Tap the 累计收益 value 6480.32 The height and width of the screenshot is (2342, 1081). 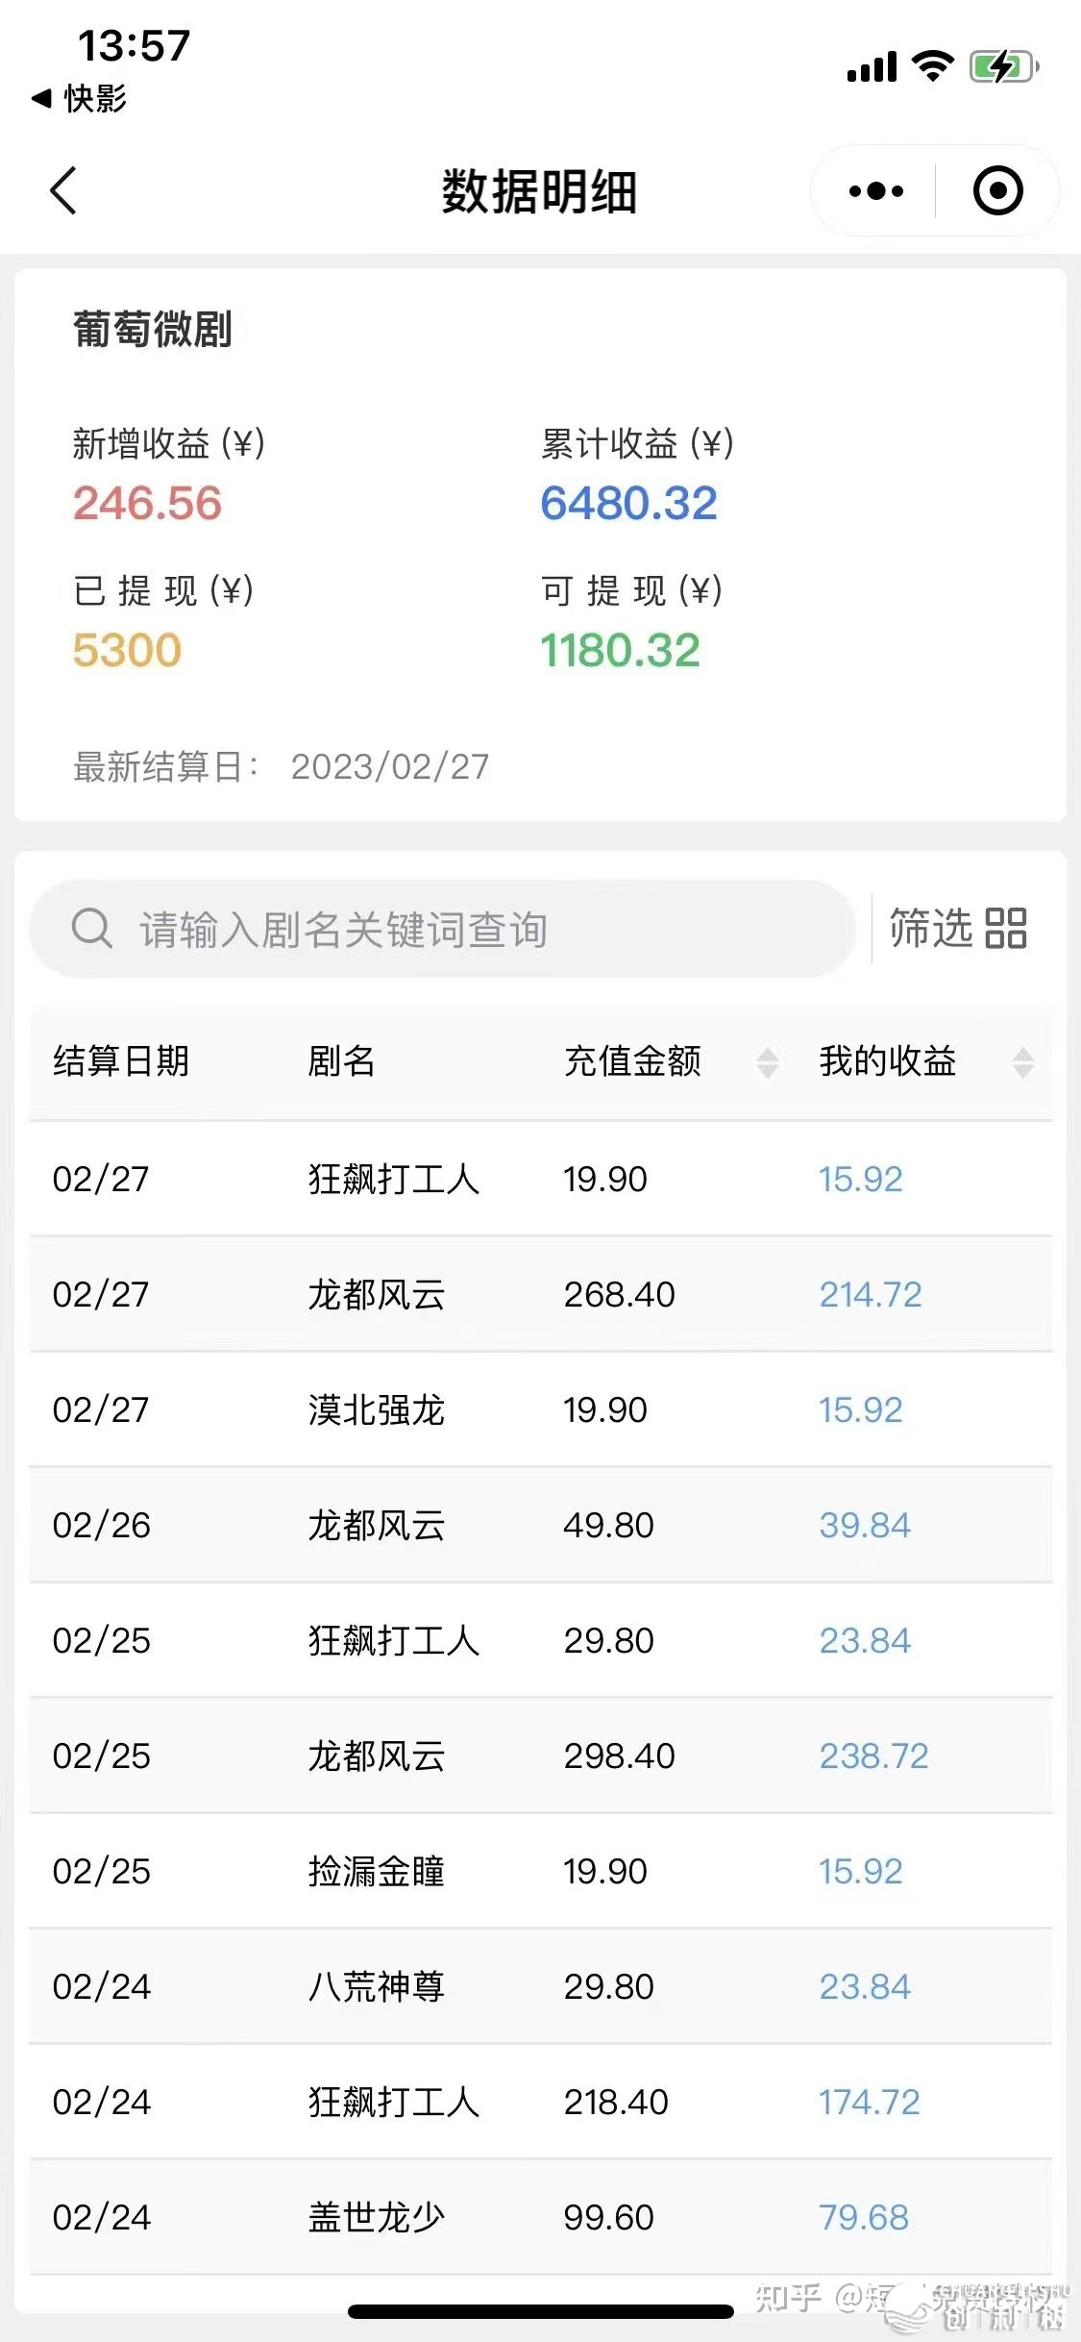click(628, 503)
